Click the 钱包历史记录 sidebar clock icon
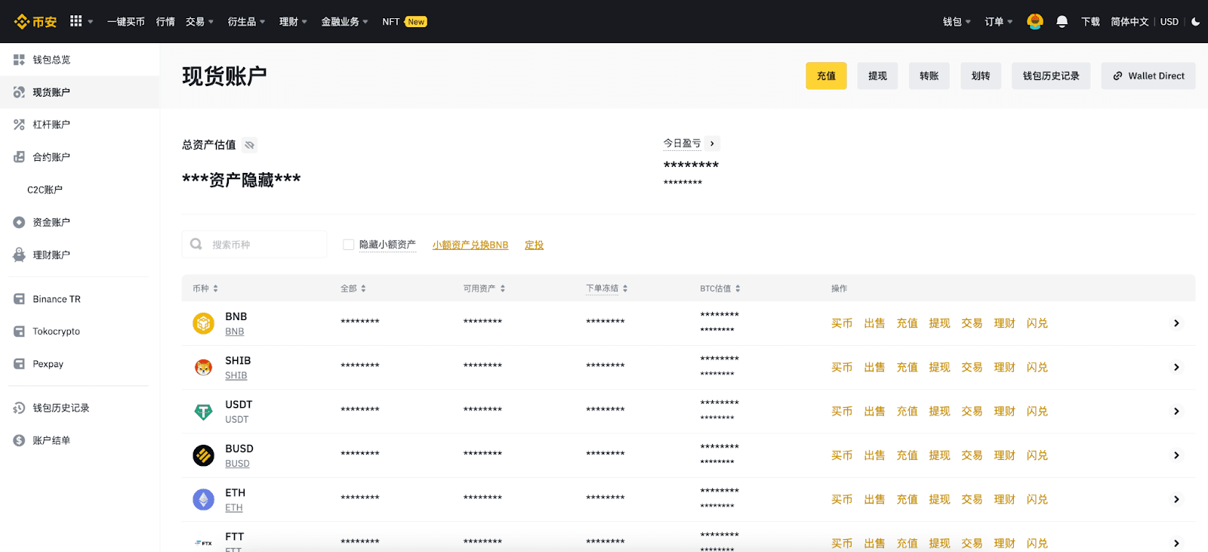The image size is (1208, 552). pos(19,408)
